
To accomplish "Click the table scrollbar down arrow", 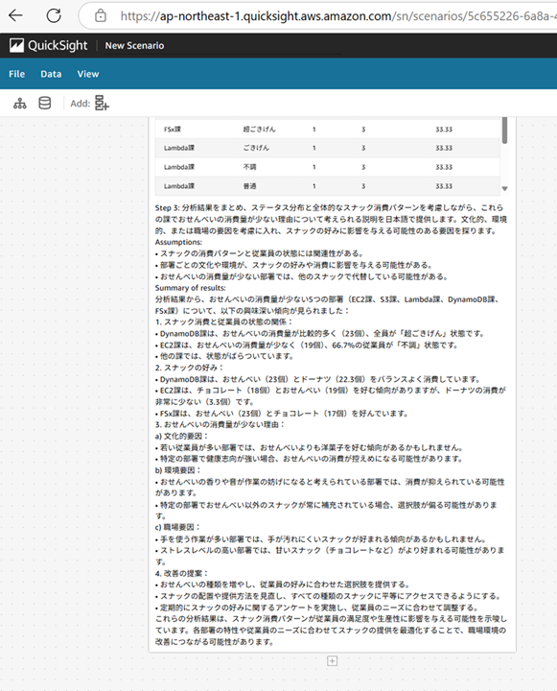I will 504,189.
